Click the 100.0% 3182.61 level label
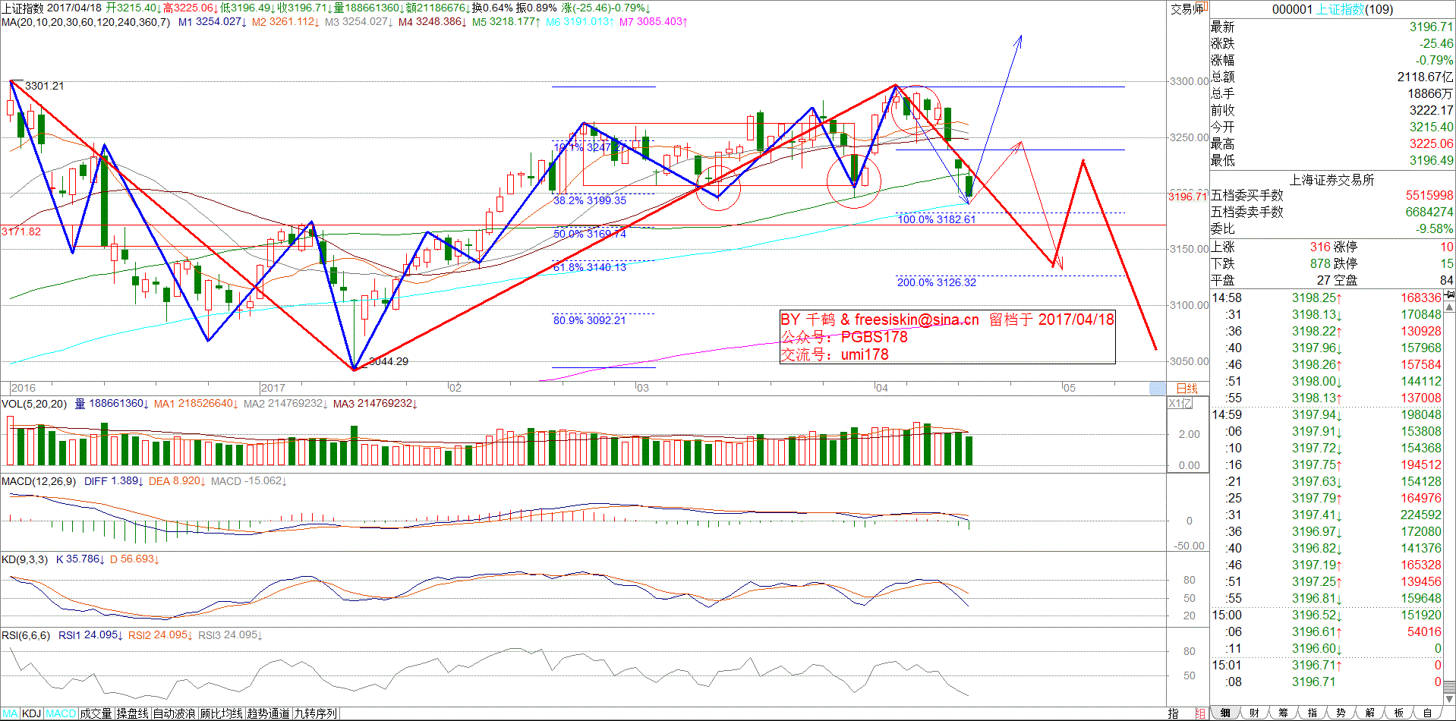Viewport: 1456px width, 721px height. pos(937,219)
